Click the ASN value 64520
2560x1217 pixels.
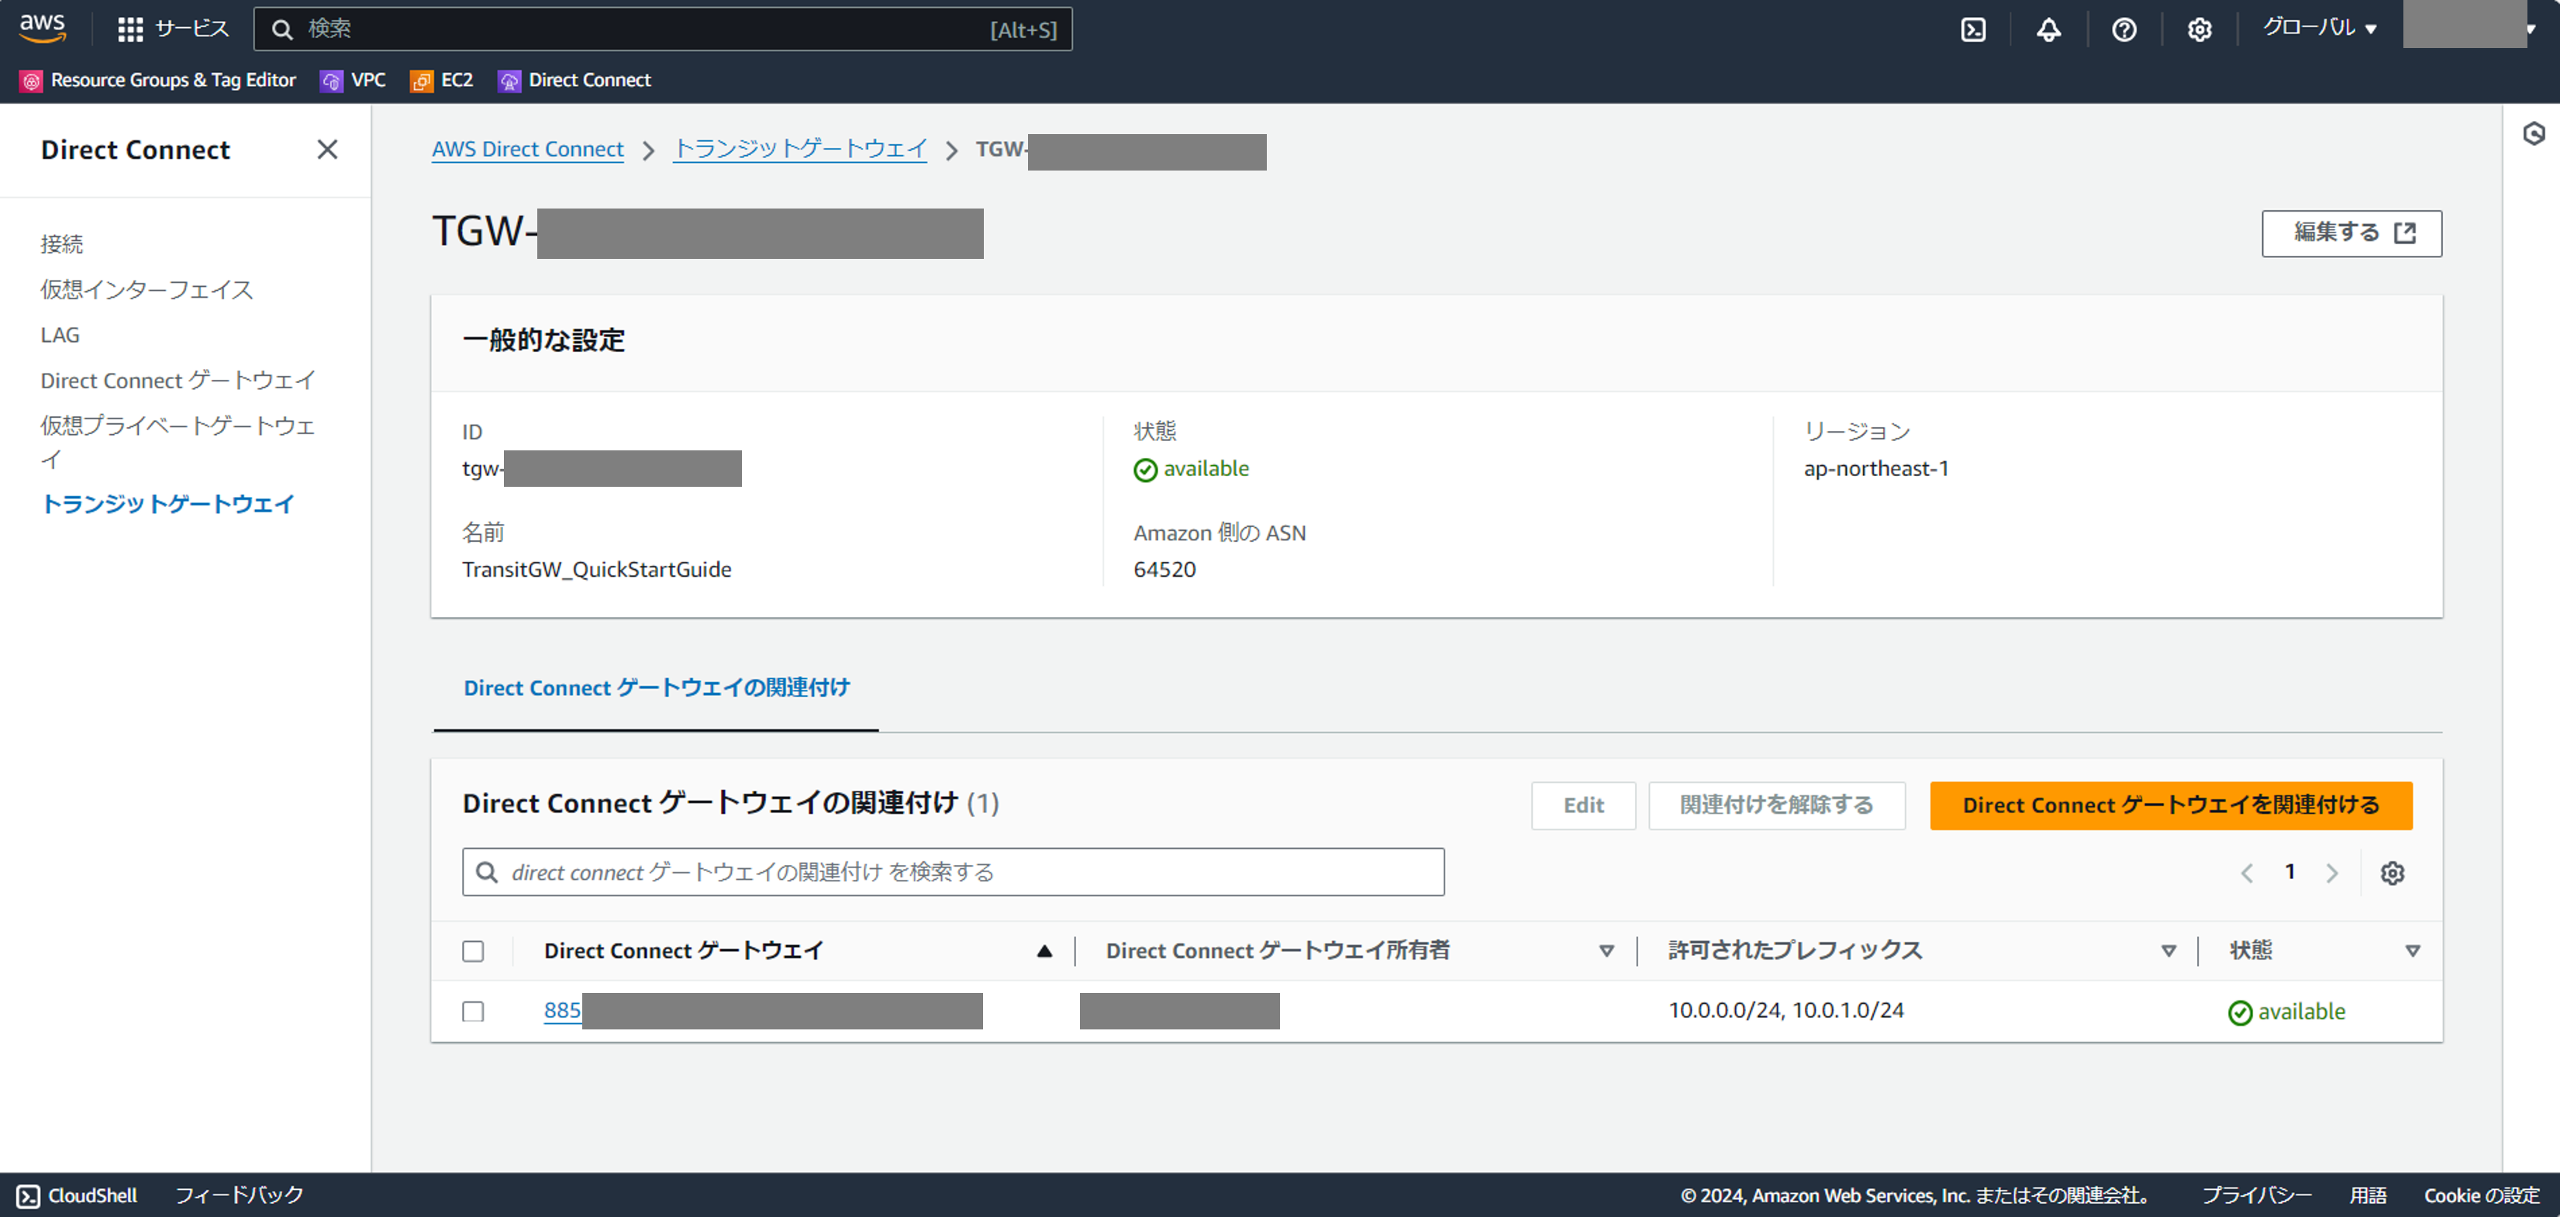1164,569
